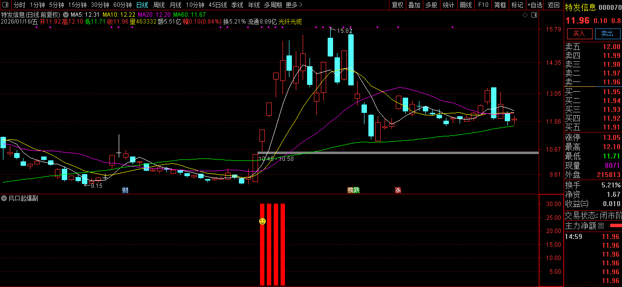The image size is (622, 287).
Task: Click the side panel icon beside the diamond
Action: click(533, 15)
